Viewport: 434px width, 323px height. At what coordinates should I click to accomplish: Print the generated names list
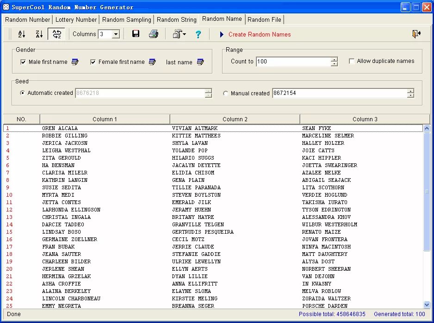[153, 34]
